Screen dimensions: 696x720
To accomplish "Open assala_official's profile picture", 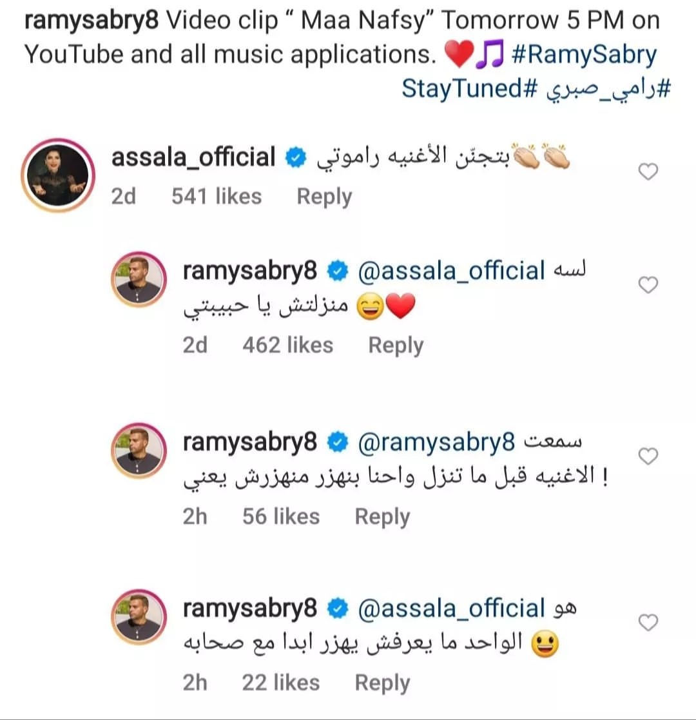I will click(57, 172).
